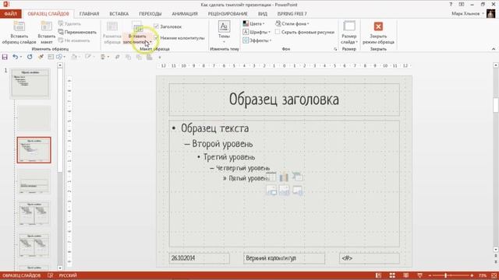
Task: Click the thumbnail pane scroll down arrow
Action: 60,268
